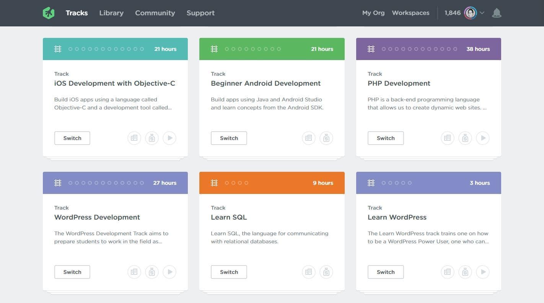Open the Learn WordPress title

(x=397, y=217)
